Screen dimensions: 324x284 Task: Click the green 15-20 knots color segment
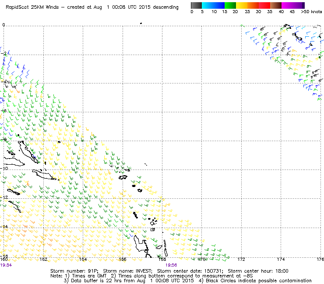(x=230, y=5)
